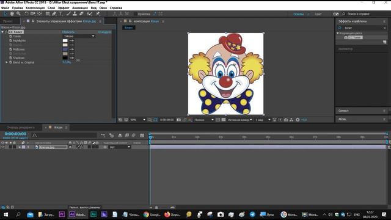Open the Midtones blue color swatch
This screenshot has height=220, width=391.
pos(65,50)
